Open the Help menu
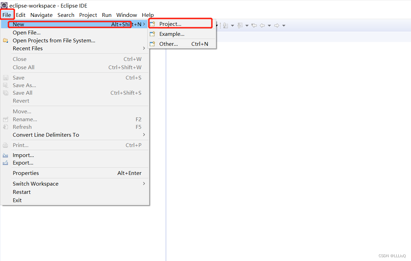Image resolution: width=411 pixels, height=261 pixels. [148, 15]
